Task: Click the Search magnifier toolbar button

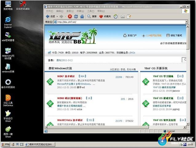Action: 92,16
